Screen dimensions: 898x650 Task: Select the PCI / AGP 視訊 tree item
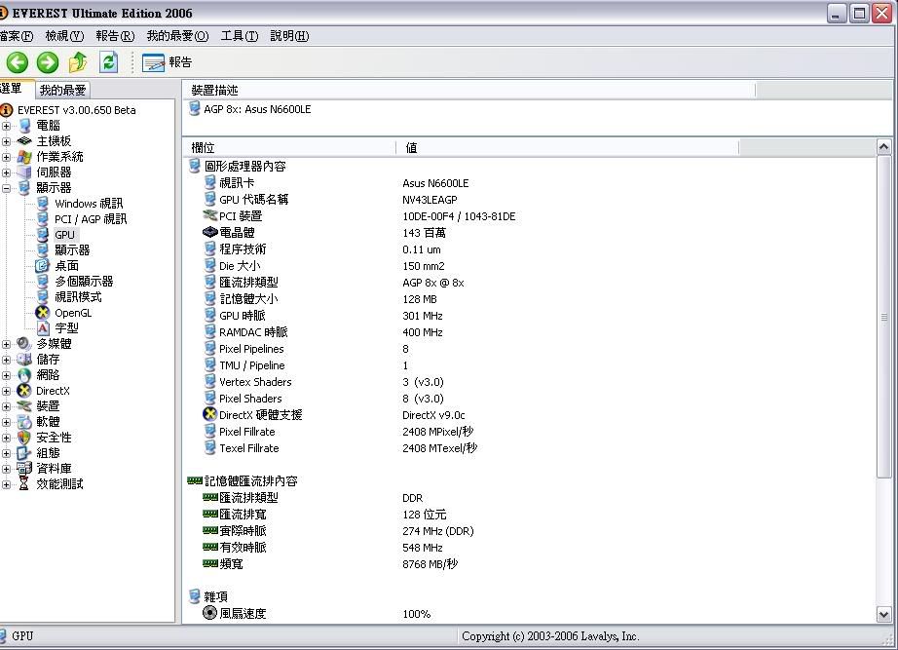pyautogui.click(x=91, y=219)
